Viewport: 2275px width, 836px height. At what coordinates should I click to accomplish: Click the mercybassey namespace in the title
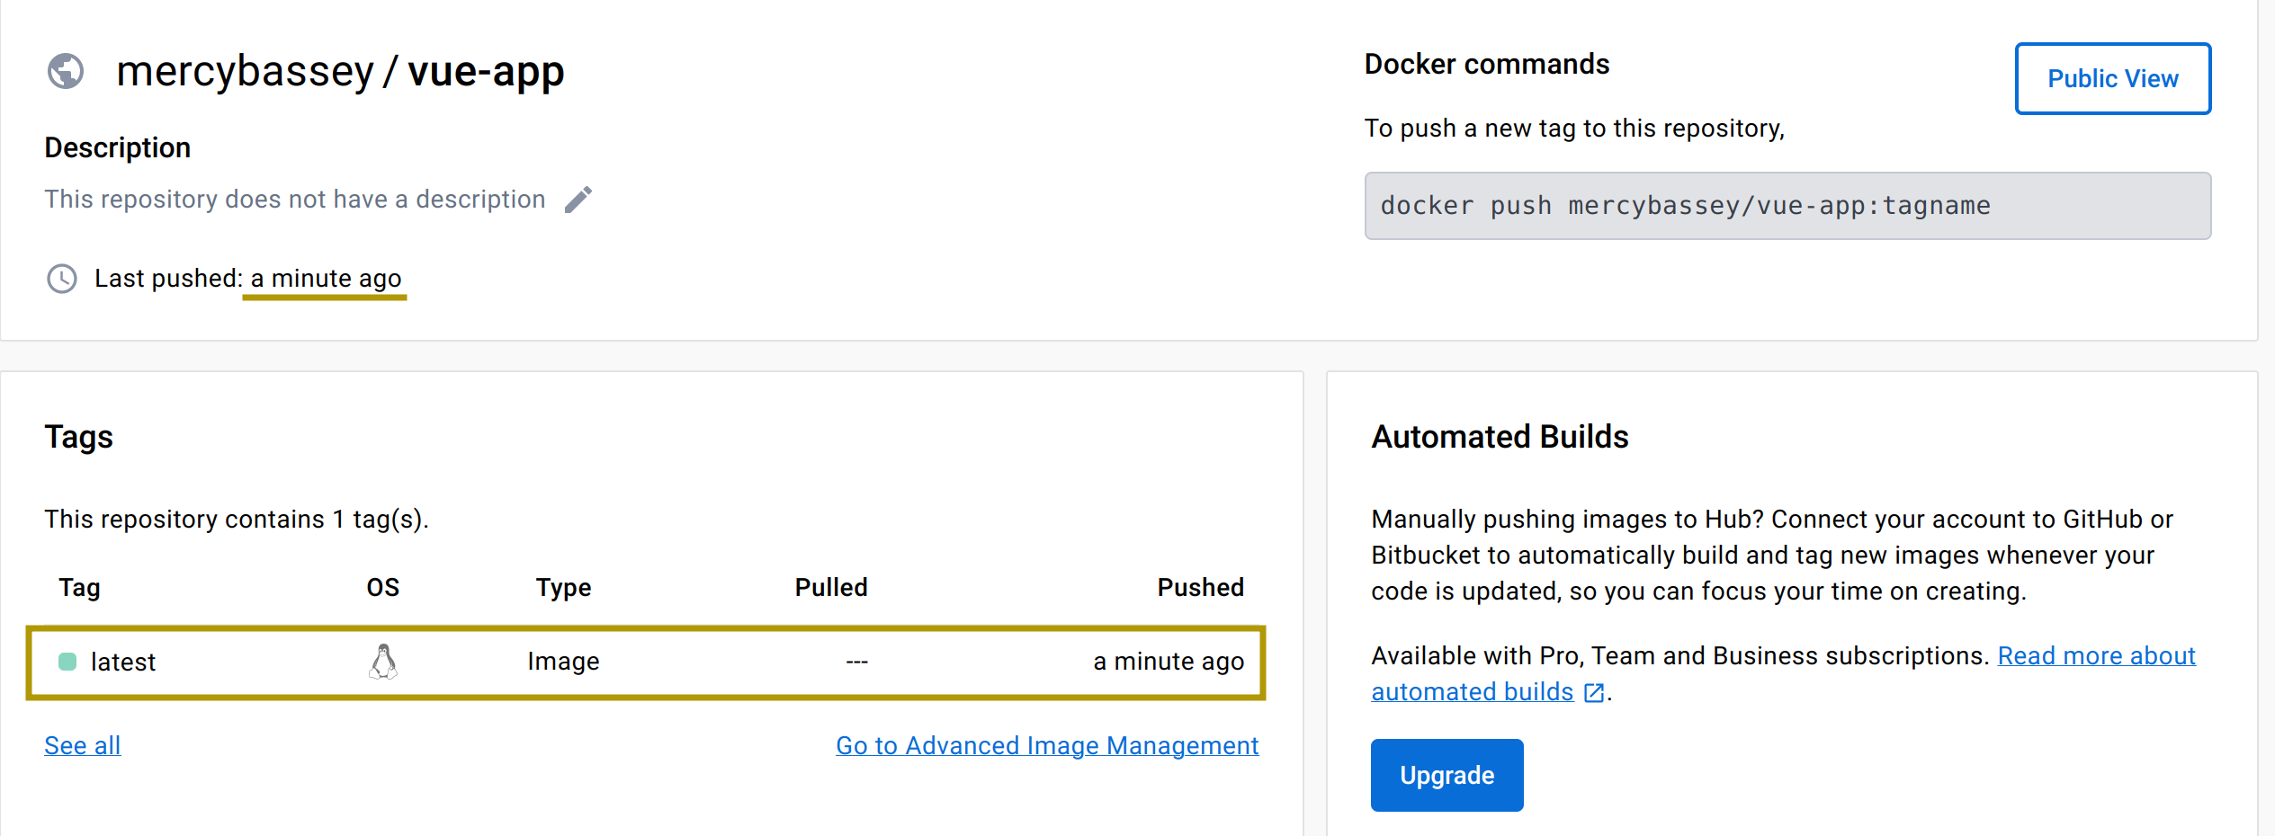(x=245, y=71)
